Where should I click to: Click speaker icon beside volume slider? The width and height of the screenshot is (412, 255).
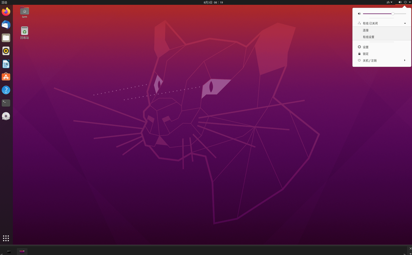pos(359,14)
